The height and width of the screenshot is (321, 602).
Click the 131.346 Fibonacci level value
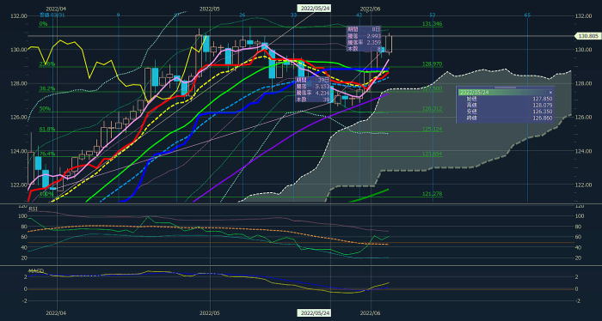[x=433, y=24]
